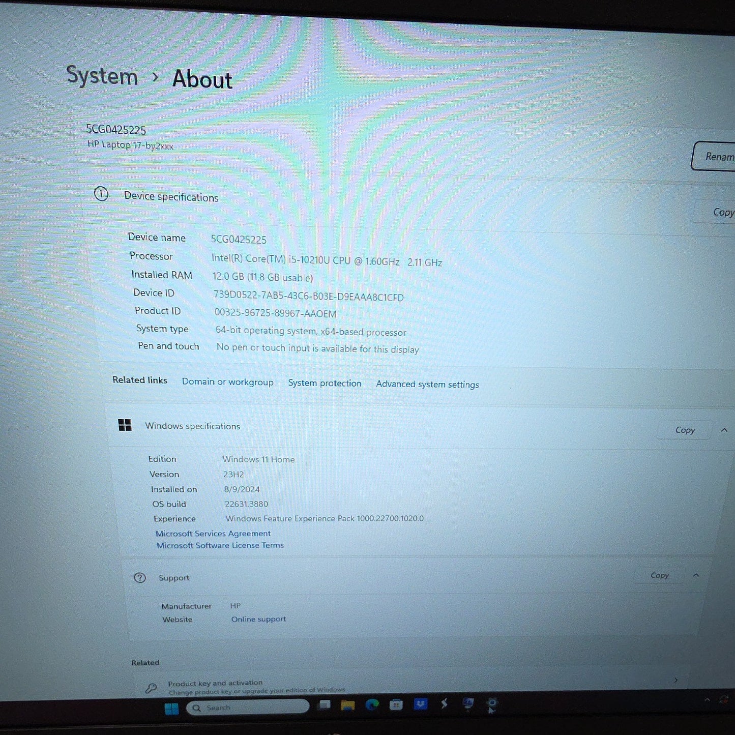
Task: Click the Device specifications header
Action: (171, 197)
